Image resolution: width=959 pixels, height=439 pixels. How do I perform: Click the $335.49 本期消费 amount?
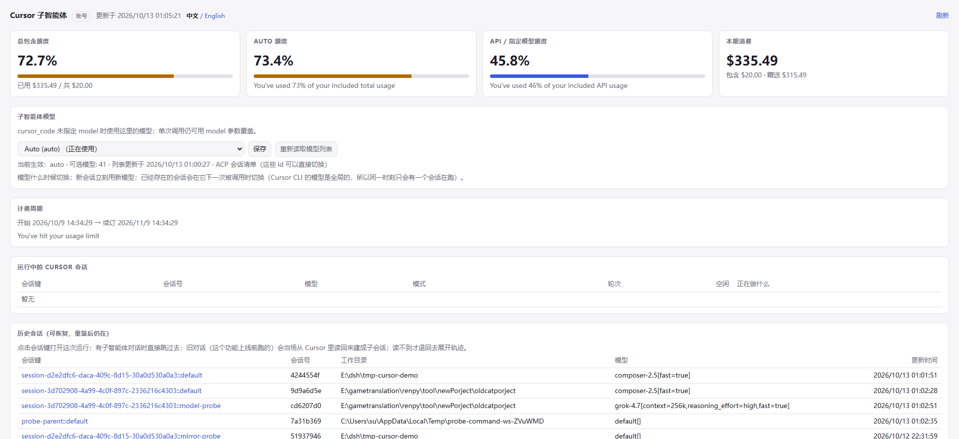(752, 60)
